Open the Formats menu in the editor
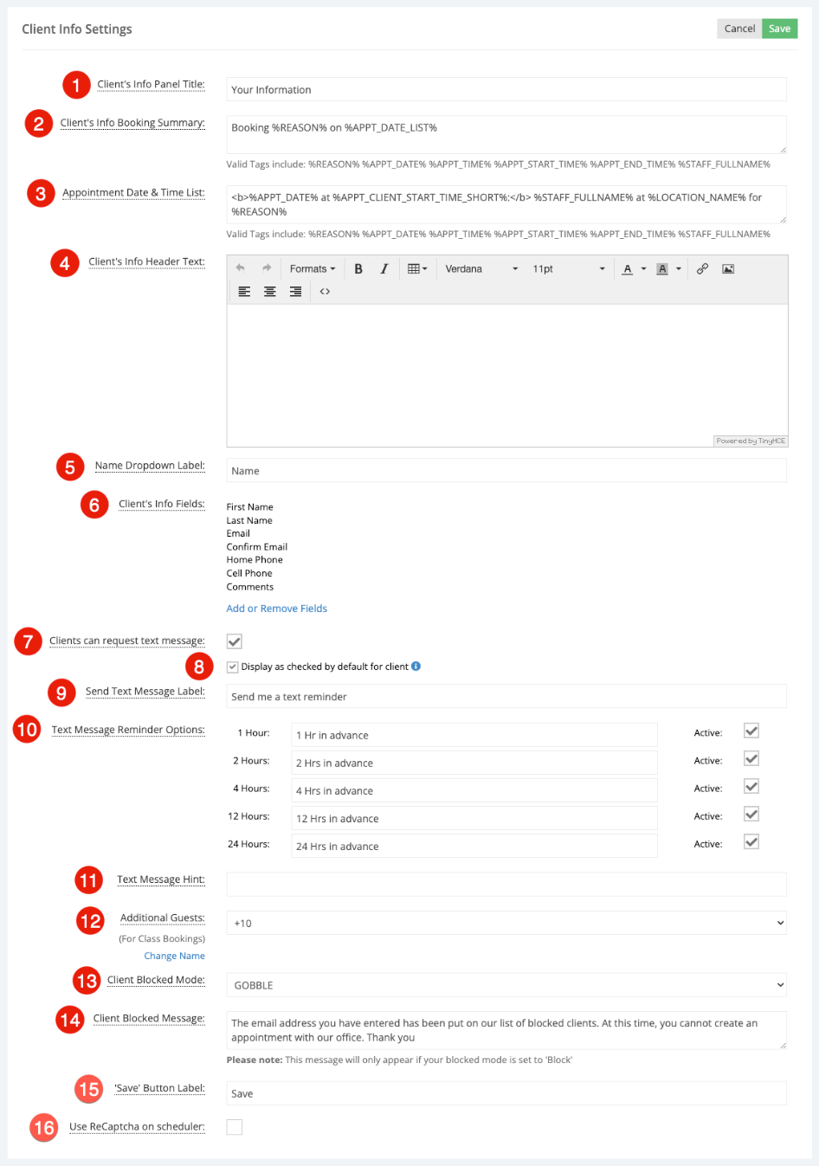The image size is (819, 1166). coord(312,268)
